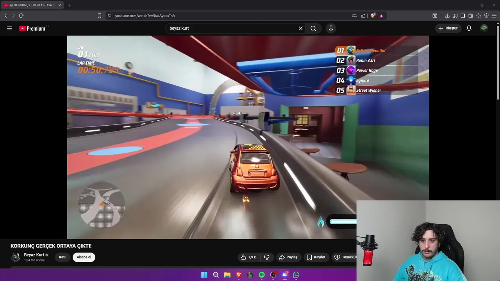Open the Windows Start menu
This screenshot has width=500, height=281.
point(204,275)
